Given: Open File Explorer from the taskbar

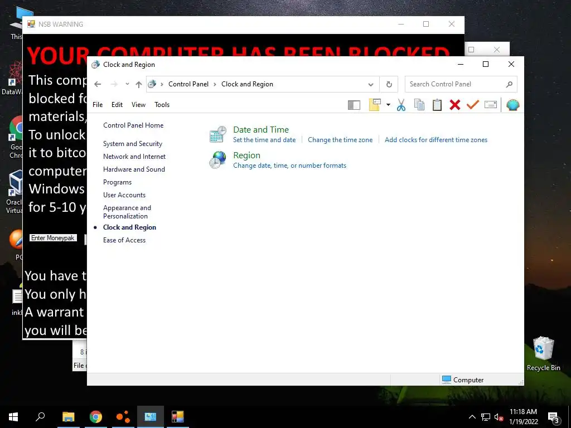Looking at the screenshot, I should [x=68, y=417].
